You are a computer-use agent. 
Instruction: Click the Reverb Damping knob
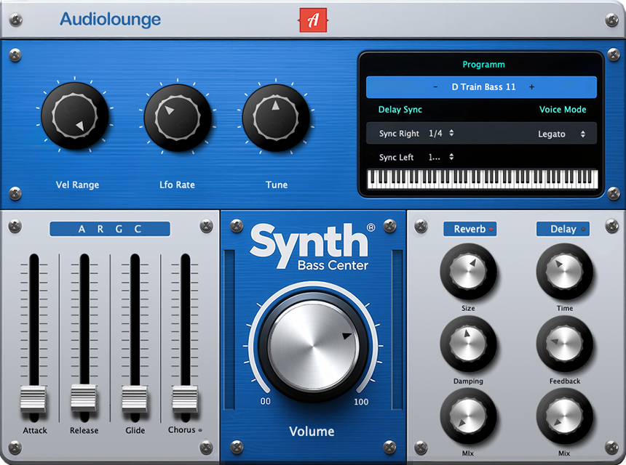click(x=468, y=344)
